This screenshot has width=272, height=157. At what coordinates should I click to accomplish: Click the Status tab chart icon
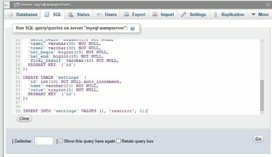(71, 14)
